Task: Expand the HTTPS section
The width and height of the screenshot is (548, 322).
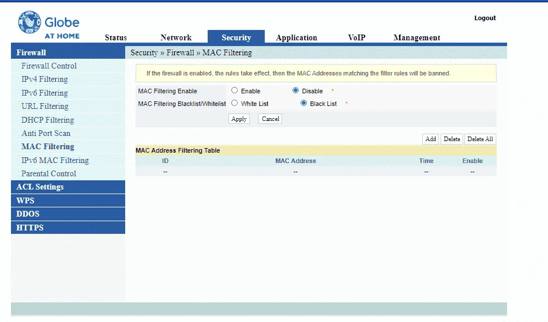Action: click(68, 228)
